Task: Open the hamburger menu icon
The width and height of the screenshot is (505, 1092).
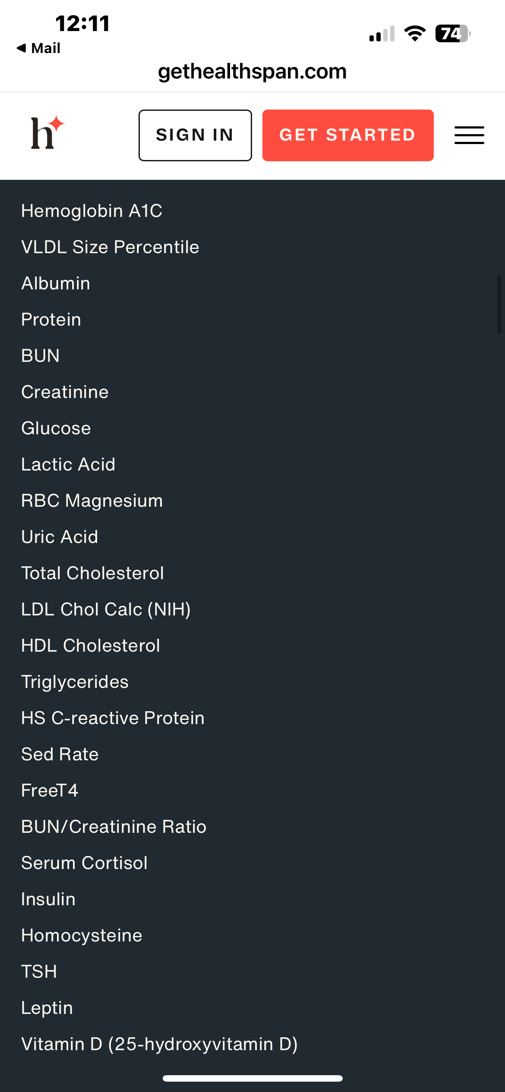Action: click(x=469, y=135)
